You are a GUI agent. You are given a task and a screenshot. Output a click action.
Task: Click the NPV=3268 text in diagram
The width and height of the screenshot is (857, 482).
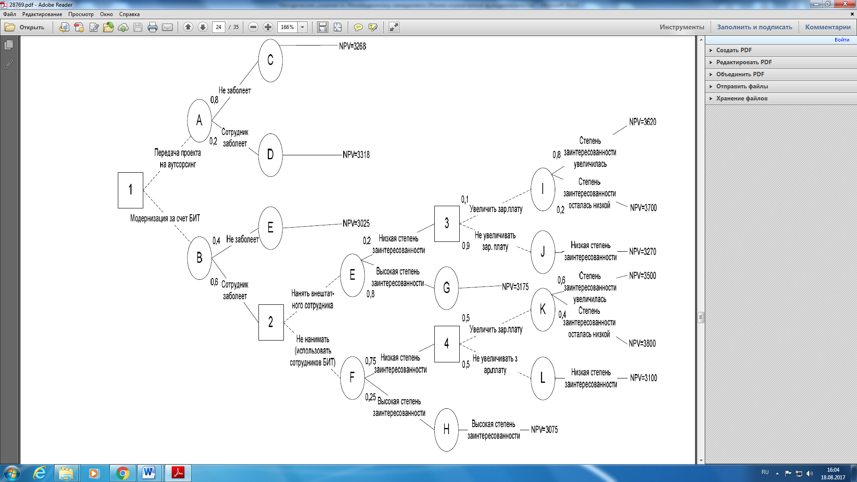[353, 46]
